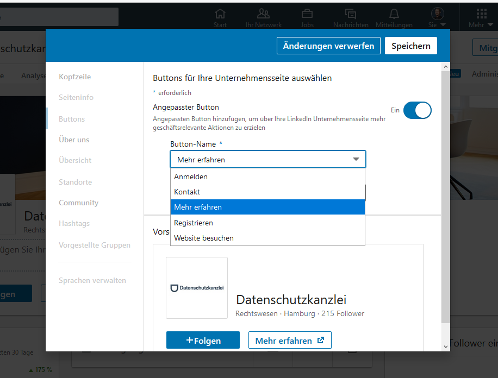Open the Über uns sidebar section
The image size is (498, 378).
(74, 140)
